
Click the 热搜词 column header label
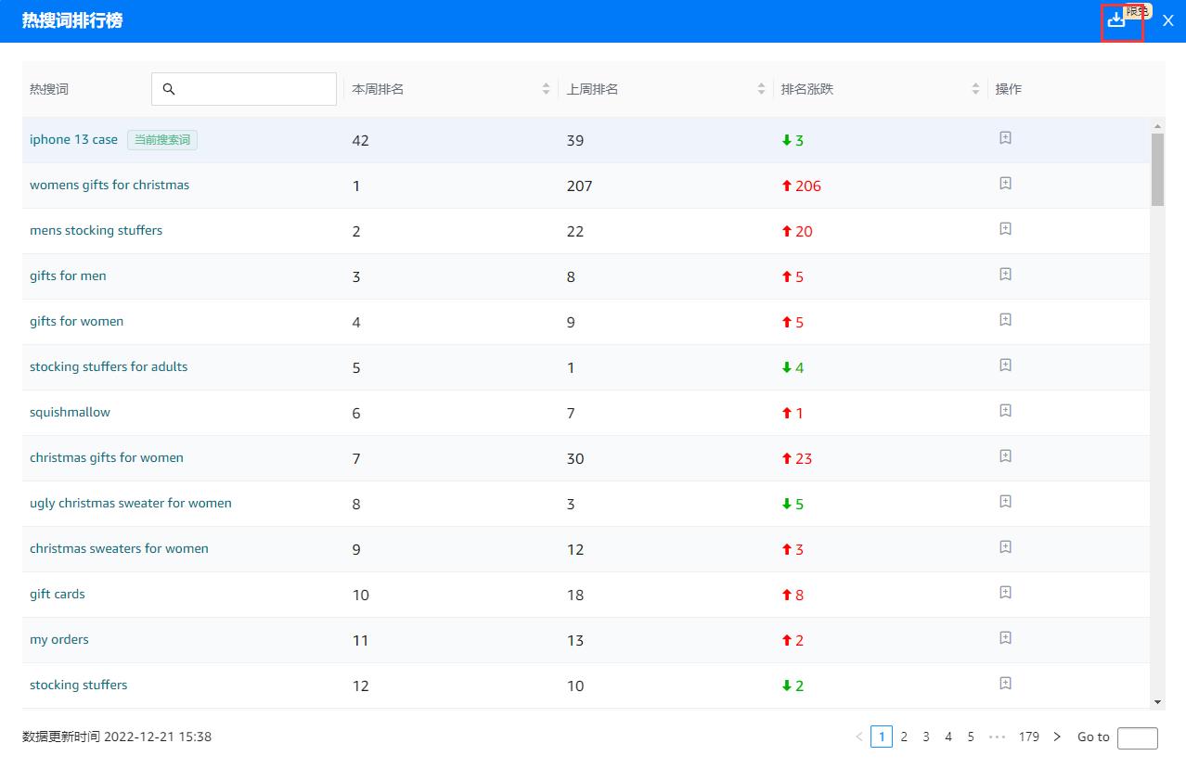pos(49,89)
